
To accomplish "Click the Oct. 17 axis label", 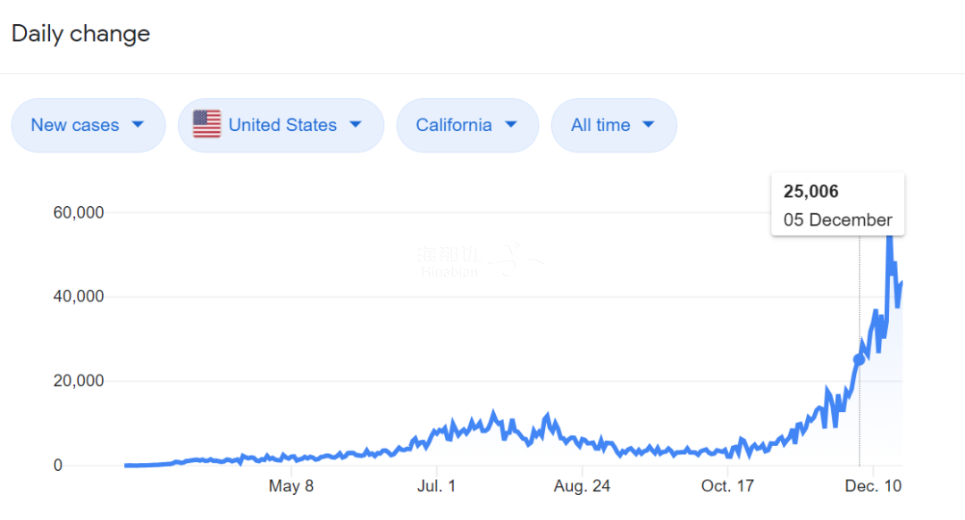I will tap(727, 486).
